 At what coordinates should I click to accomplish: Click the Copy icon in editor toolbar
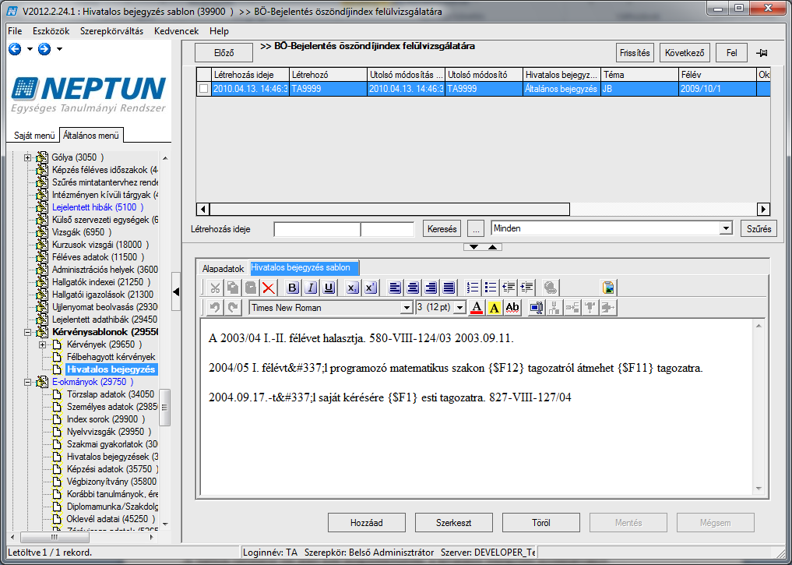[233, 288]
